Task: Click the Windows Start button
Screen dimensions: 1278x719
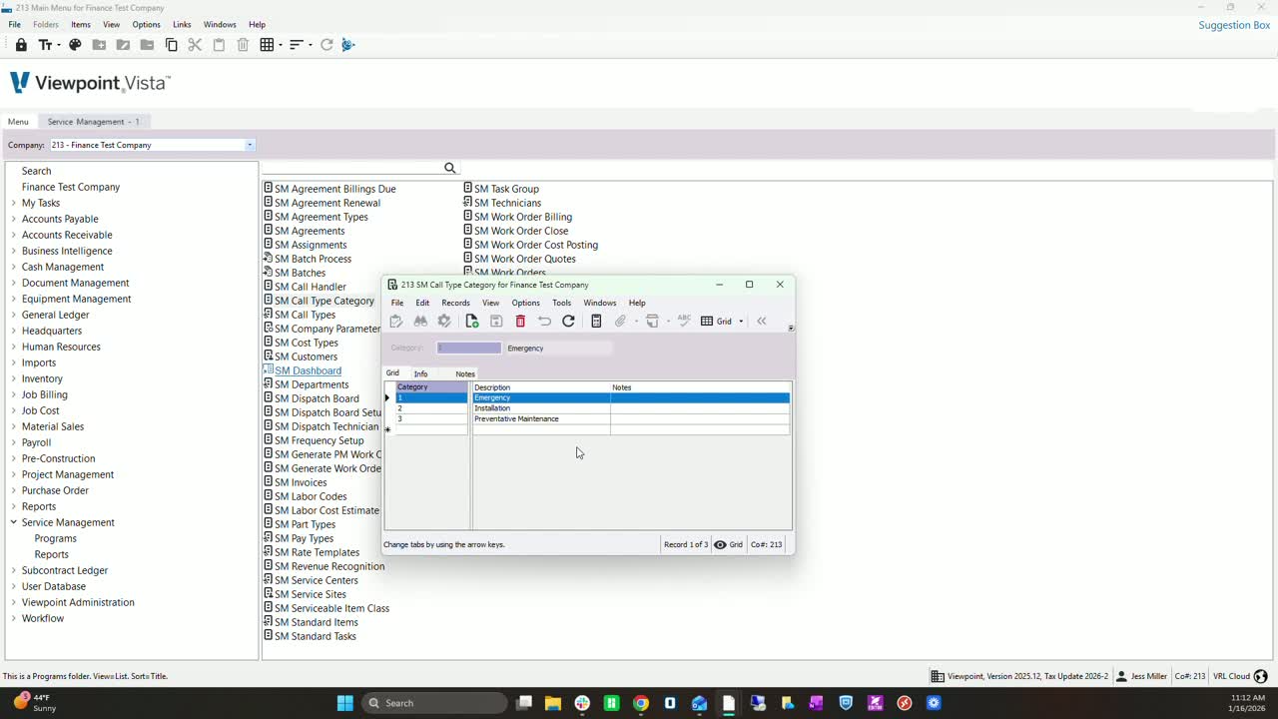Action: [345, 703]
